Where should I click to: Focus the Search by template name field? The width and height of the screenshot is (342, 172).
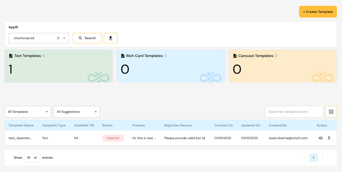pyautogui.click(x=294, y=112)
